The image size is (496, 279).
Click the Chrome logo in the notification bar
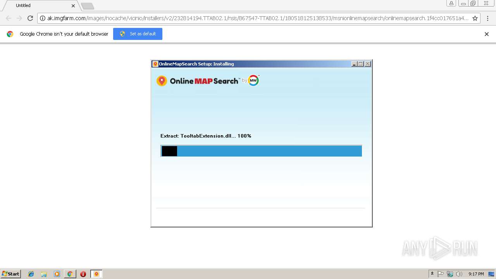tap(10, 34)
